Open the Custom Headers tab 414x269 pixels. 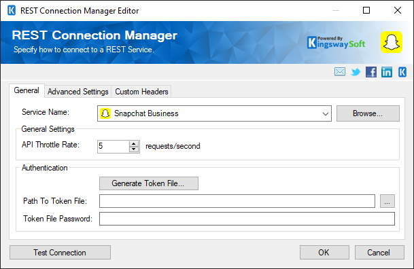point(141,92)
